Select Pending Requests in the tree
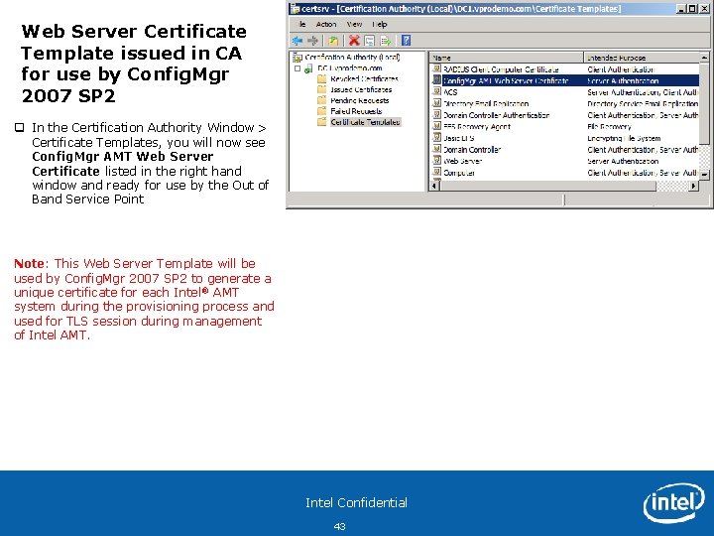The height and width of the screenshot is (536, 714). (x=360, y=100)
